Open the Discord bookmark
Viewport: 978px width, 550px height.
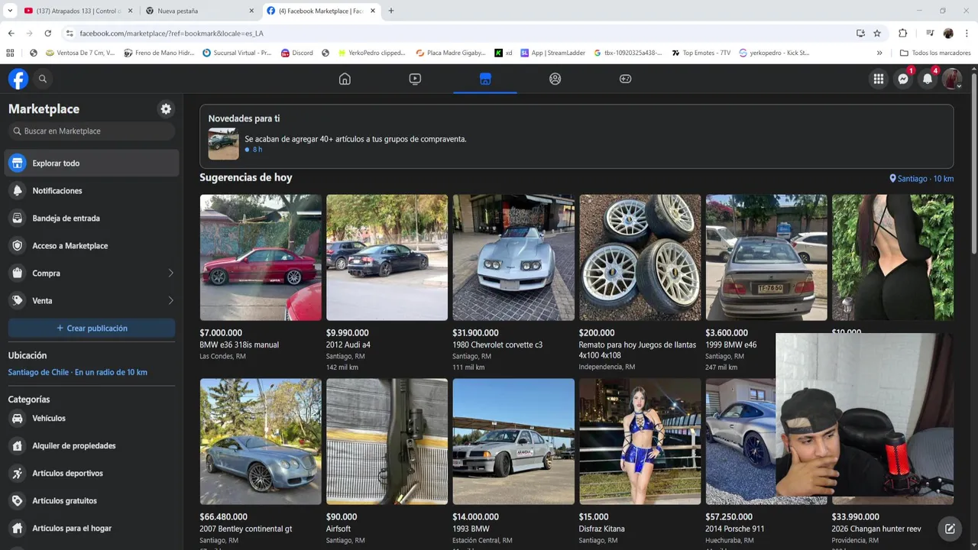coord(297,53)
